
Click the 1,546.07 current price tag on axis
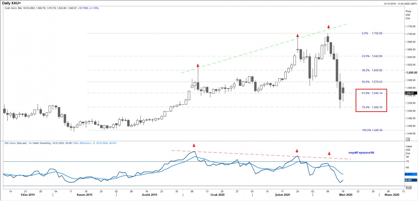coord(409,93)
